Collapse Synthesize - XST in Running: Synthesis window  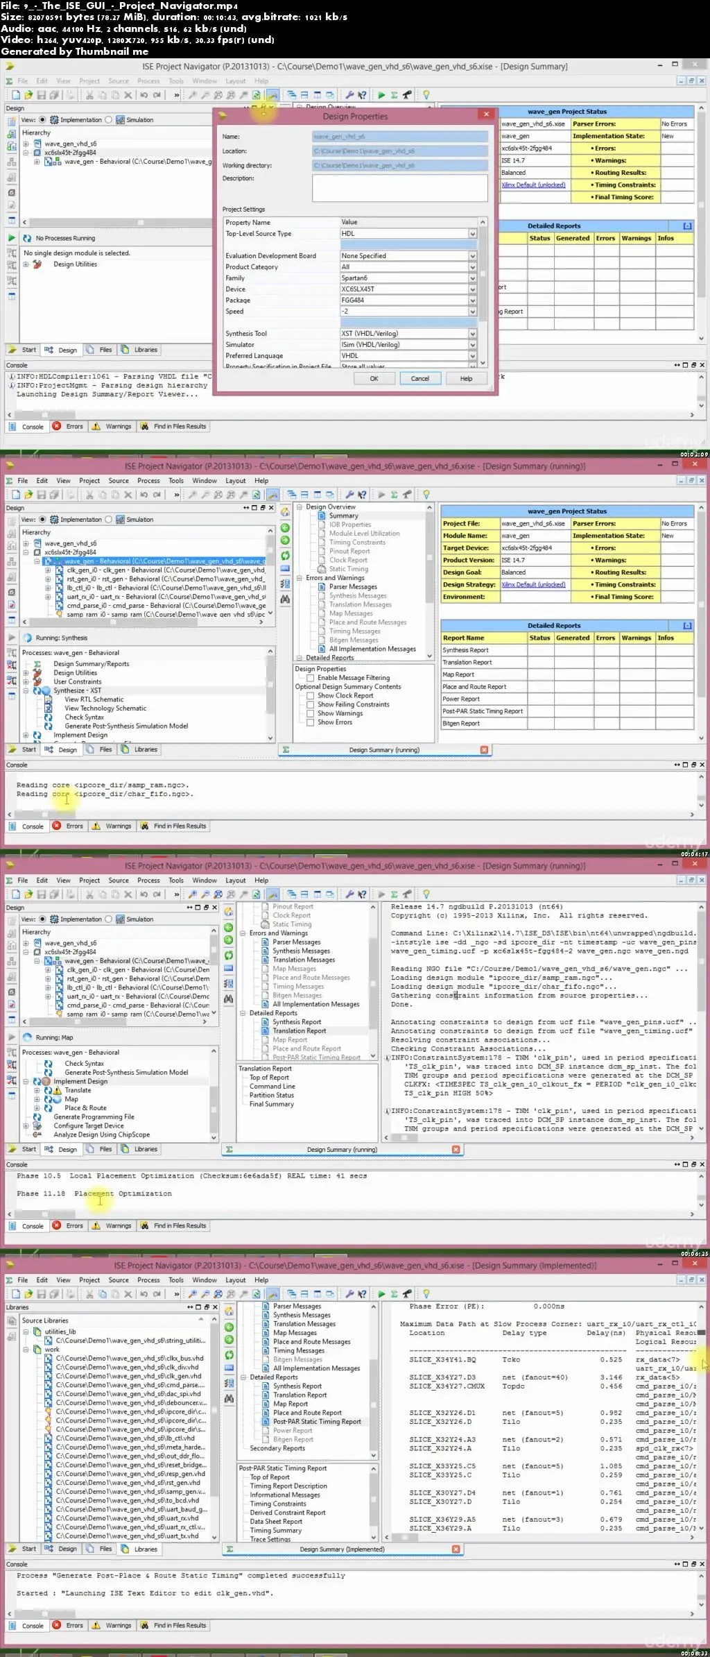tap(26, 691)
